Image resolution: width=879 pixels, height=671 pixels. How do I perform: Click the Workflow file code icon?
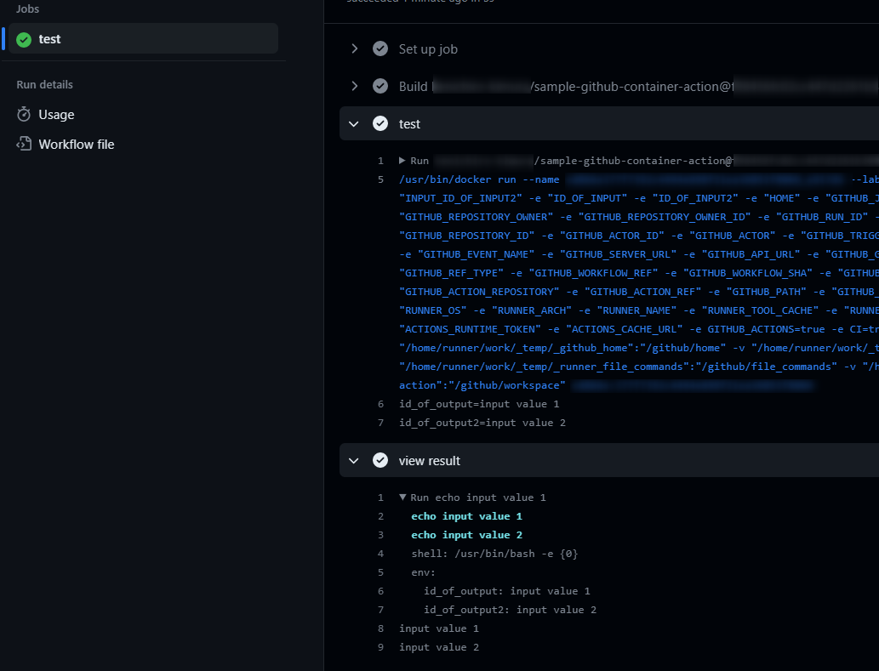[24, 144]
